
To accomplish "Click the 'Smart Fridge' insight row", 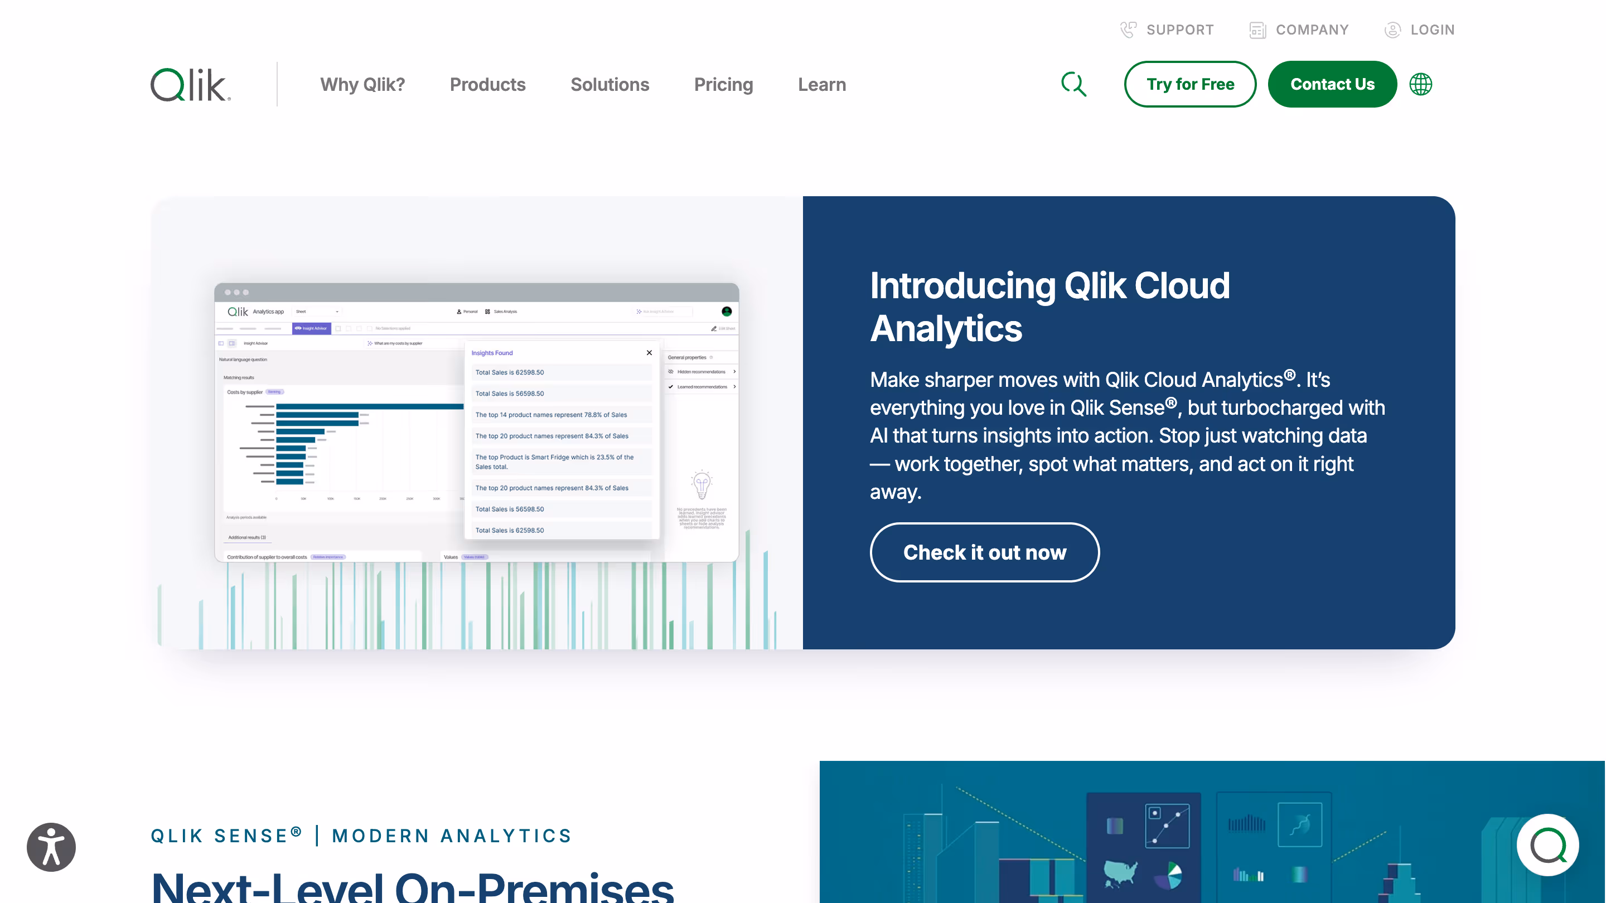I will [x=562, y=462].
